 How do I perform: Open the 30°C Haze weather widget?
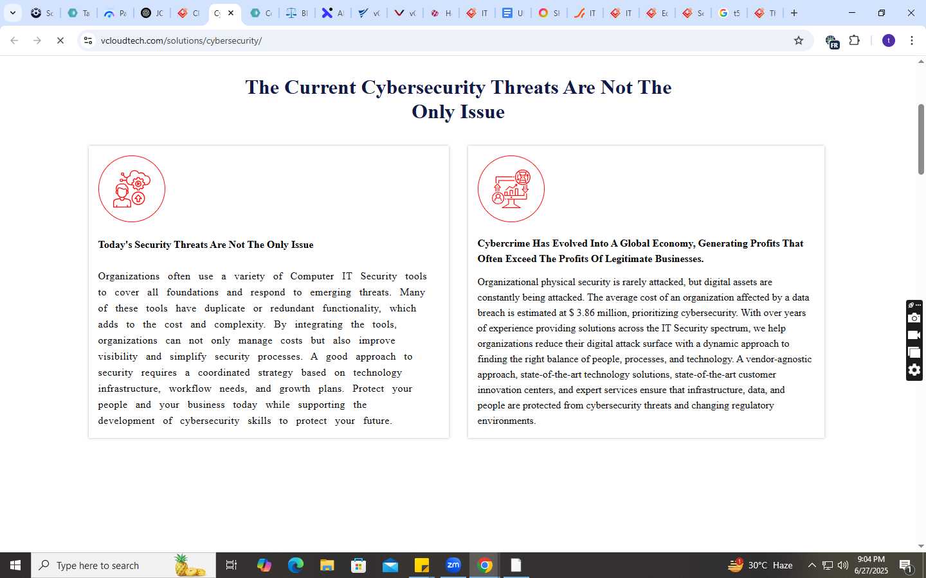760,565
